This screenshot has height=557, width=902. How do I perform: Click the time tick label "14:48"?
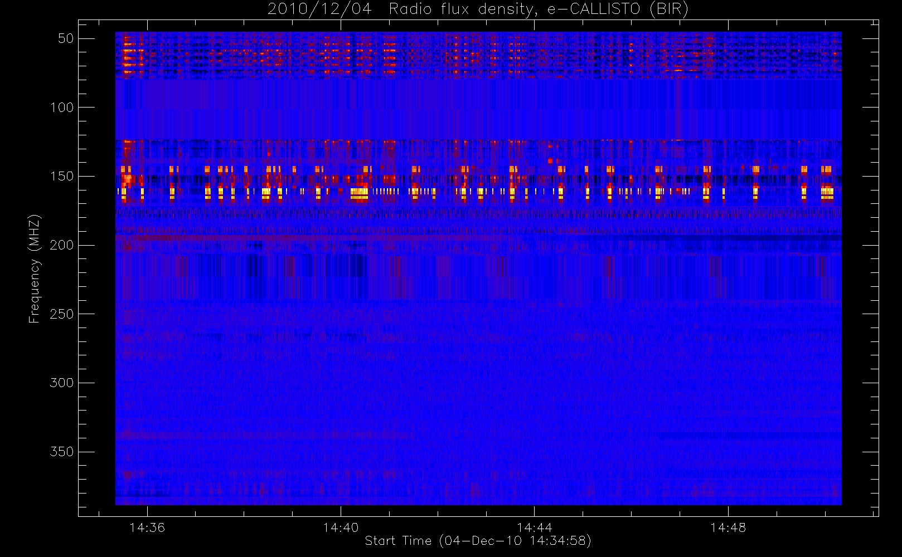[x=728, y=527]
